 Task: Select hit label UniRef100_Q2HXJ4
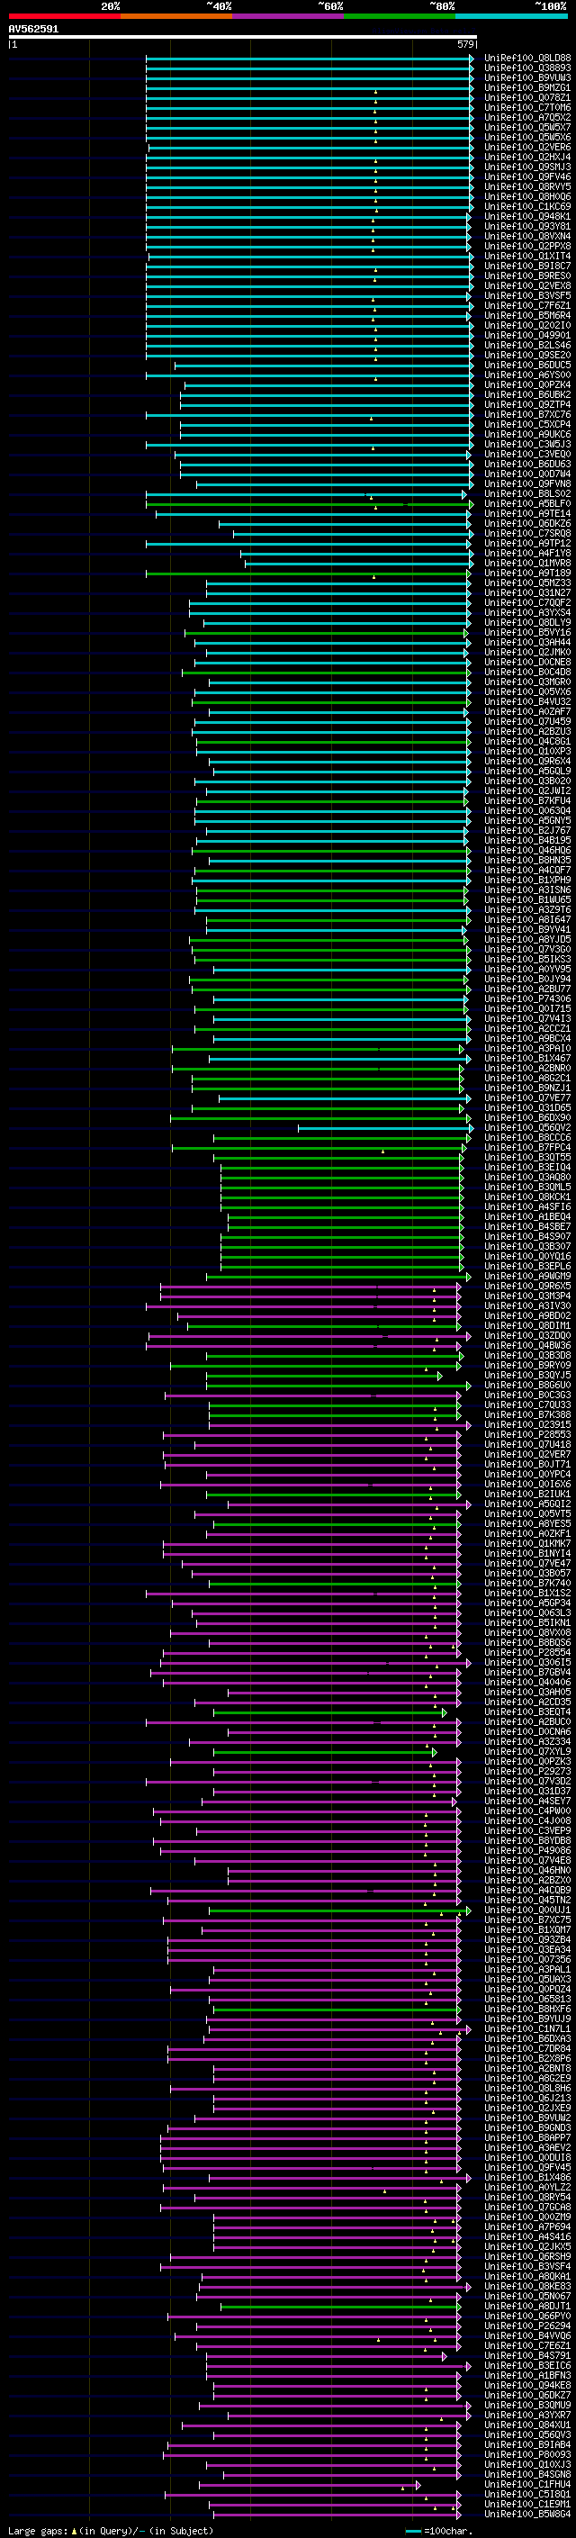tap(527, 157)
